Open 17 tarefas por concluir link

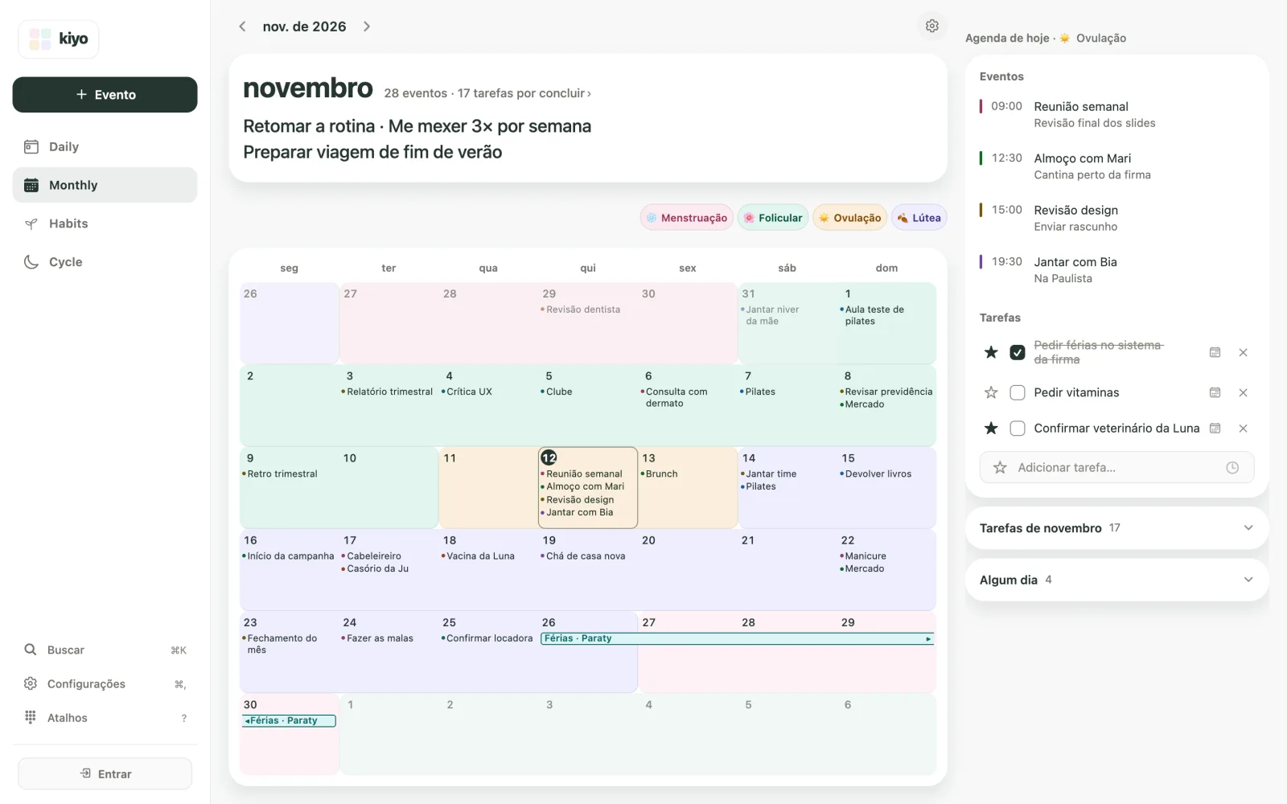524,93
